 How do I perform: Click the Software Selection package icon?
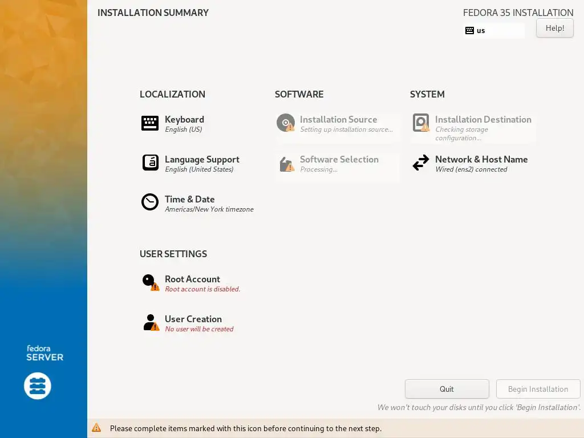[x=286, y=164]
